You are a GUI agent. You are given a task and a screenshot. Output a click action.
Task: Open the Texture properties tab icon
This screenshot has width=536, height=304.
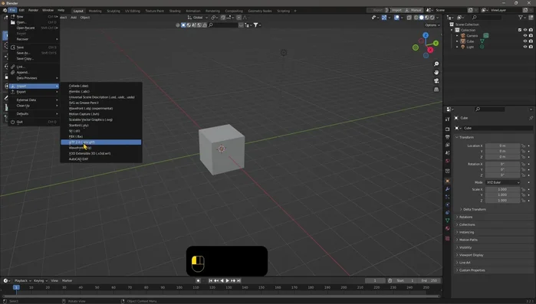click(x=448, y=238)
